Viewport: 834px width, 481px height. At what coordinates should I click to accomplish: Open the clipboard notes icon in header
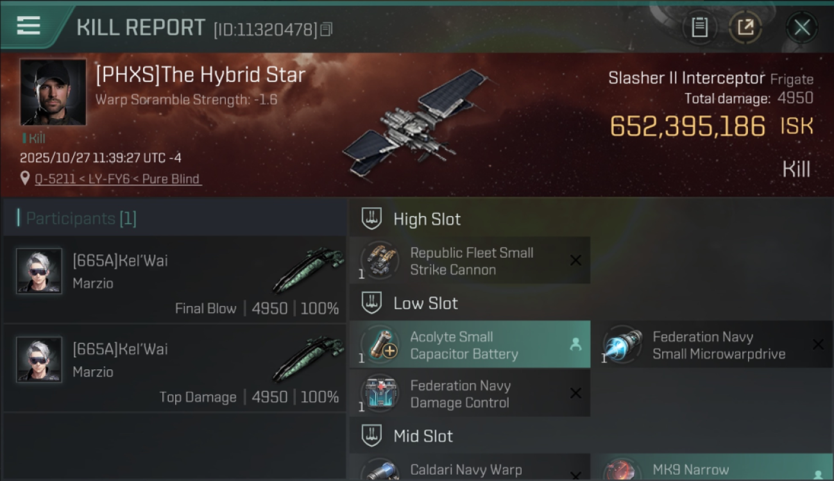pyautogui.click(x=699, y=27)
